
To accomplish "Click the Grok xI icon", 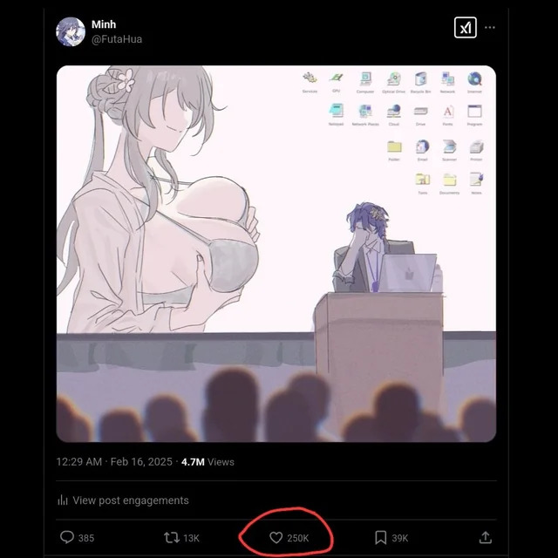I will point(465,27).
